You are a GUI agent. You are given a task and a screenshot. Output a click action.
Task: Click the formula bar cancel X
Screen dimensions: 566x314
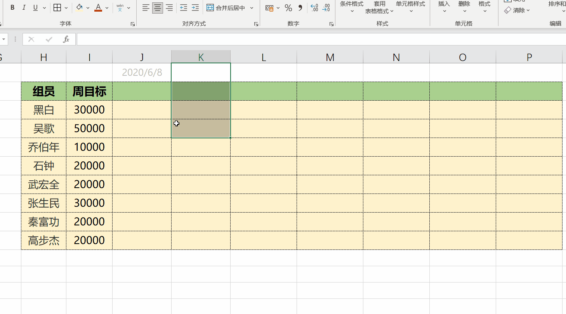(x=31, y=39)
